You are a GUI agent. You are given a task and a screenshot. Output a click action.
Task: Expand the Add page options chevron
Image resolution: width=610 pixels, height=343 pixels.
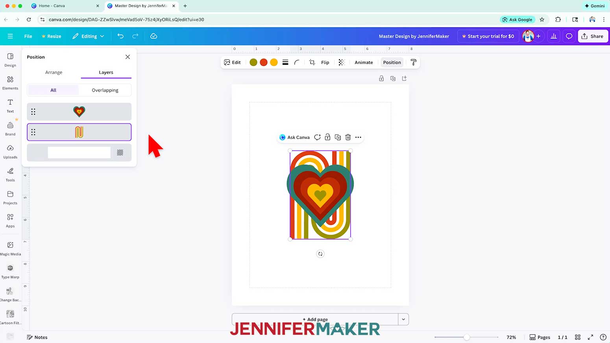coord(403,319)
